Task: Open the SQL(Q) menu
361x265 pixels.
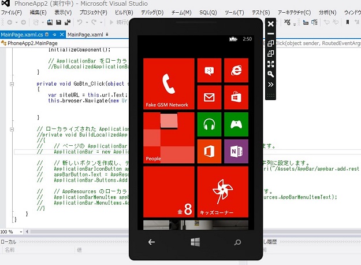Action: click(208, 13)
